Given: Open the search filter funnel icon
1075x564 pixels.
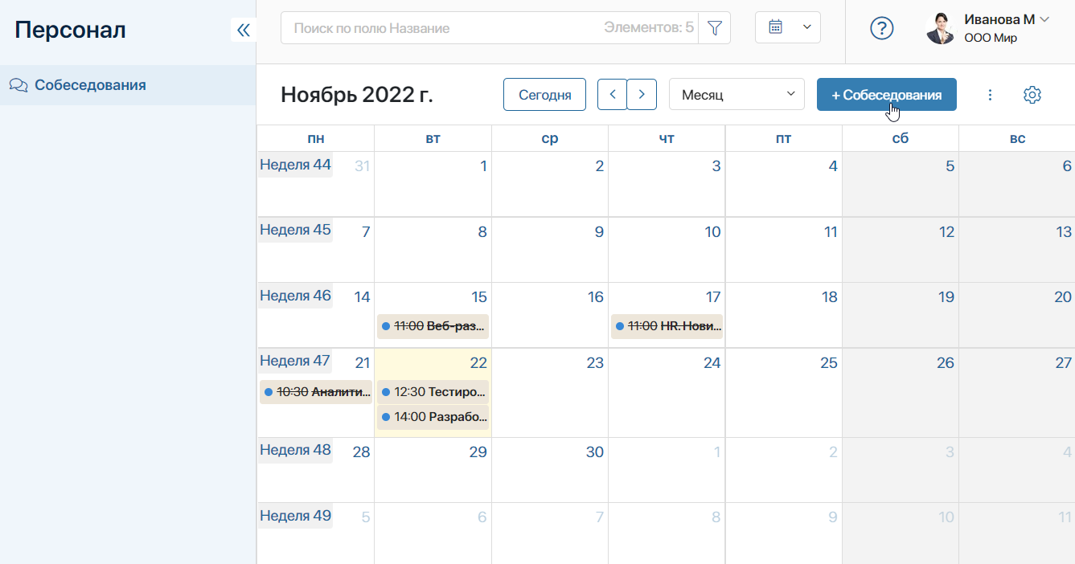Looking at the screenshot, I should point(714,28).
